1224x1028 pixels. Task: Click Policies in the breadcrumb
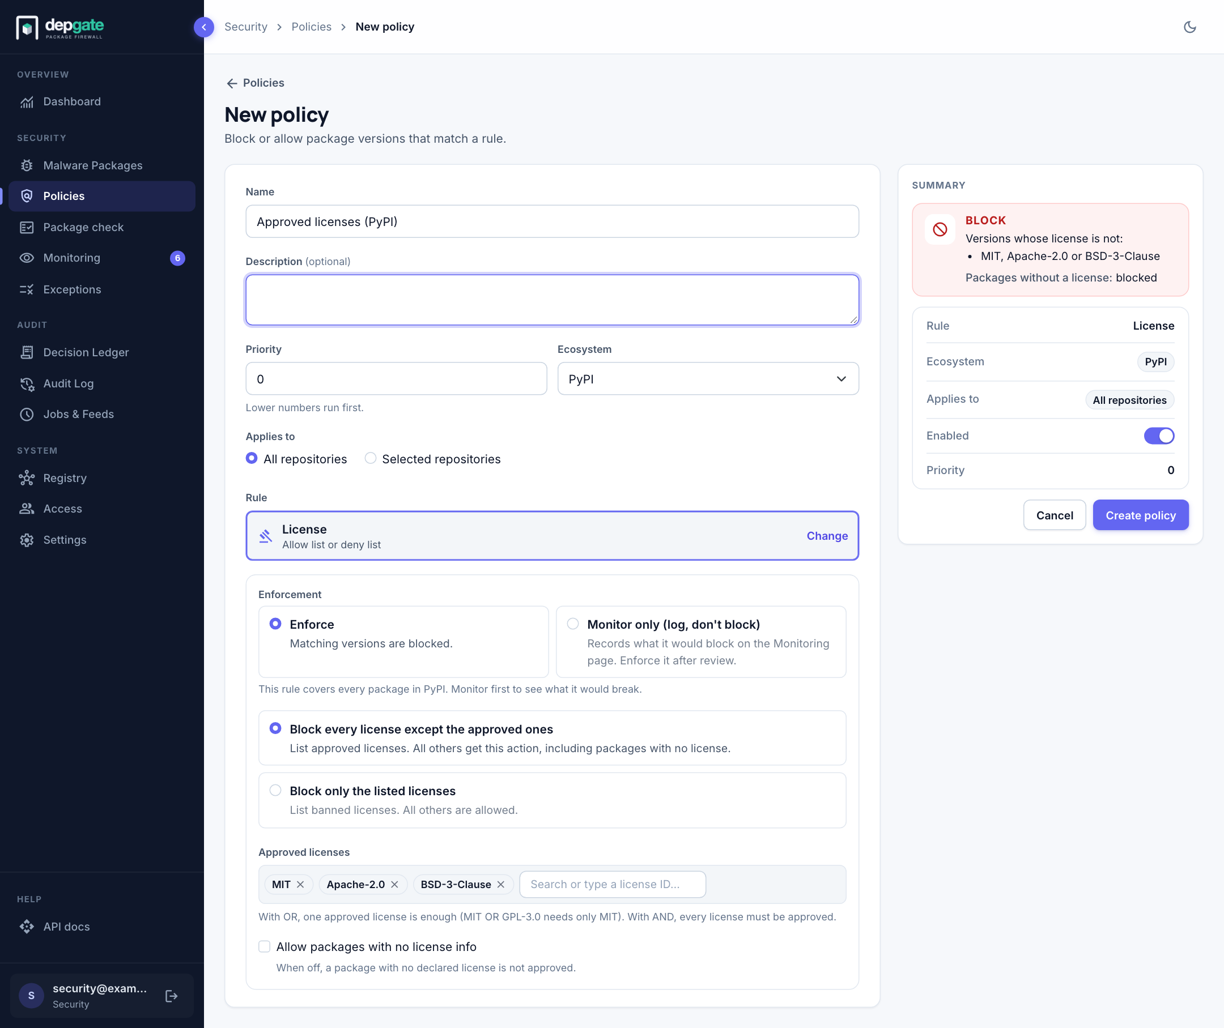tap(312, 27)
